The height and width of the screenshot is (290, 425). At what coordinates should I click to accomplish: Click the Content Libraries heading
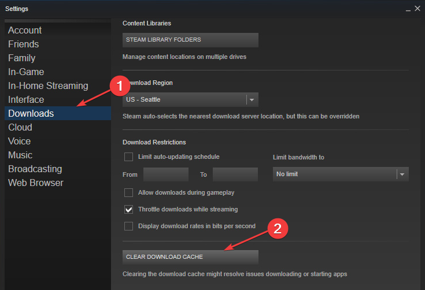pyautogui.click(x=147, y=23)
